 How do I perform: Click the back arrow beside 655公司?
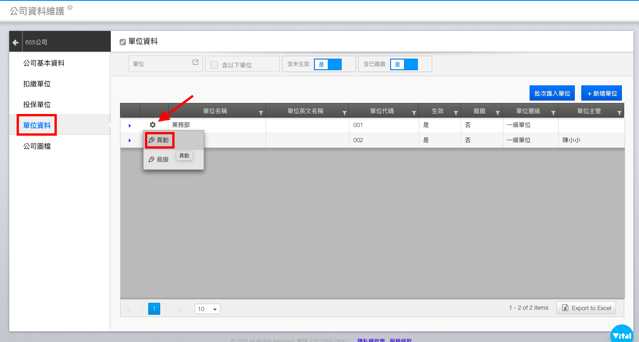click(15, 42)
